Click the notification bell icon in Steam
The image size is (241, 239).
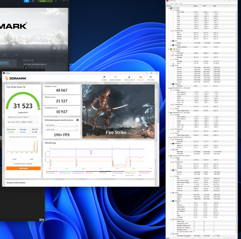(33, 1)
